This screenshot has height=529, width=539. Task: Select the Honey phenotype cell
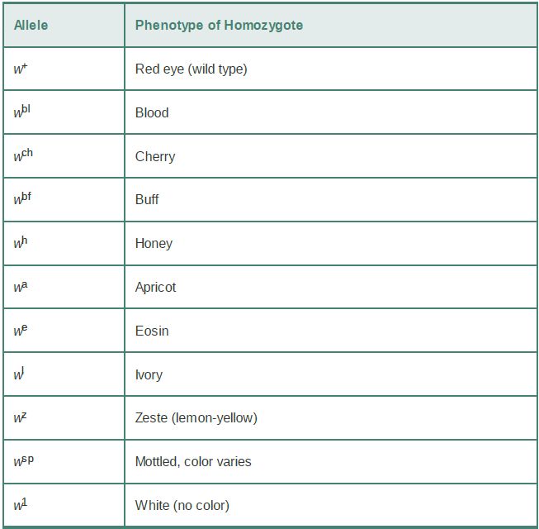[331, 243]
